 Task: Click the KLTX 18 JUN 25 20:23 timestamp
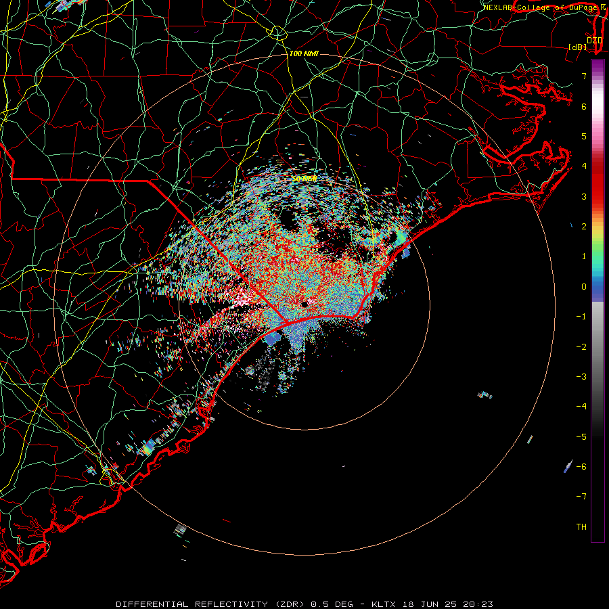pyautogui.click(x=432, y=604)
